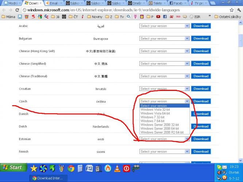This screenshot has height=182, width=243.
Task: Open the O2 bookmark icon
Action: tap(128, 16)
